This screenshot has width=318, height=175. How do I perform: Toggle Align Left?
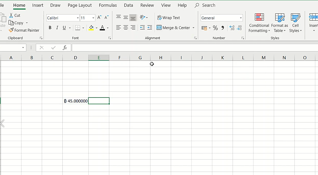(x=118, y=28)
